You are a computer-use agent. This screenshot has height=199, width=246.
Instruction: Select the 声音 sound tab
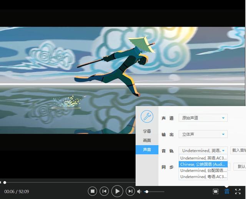tap(147, 149)
